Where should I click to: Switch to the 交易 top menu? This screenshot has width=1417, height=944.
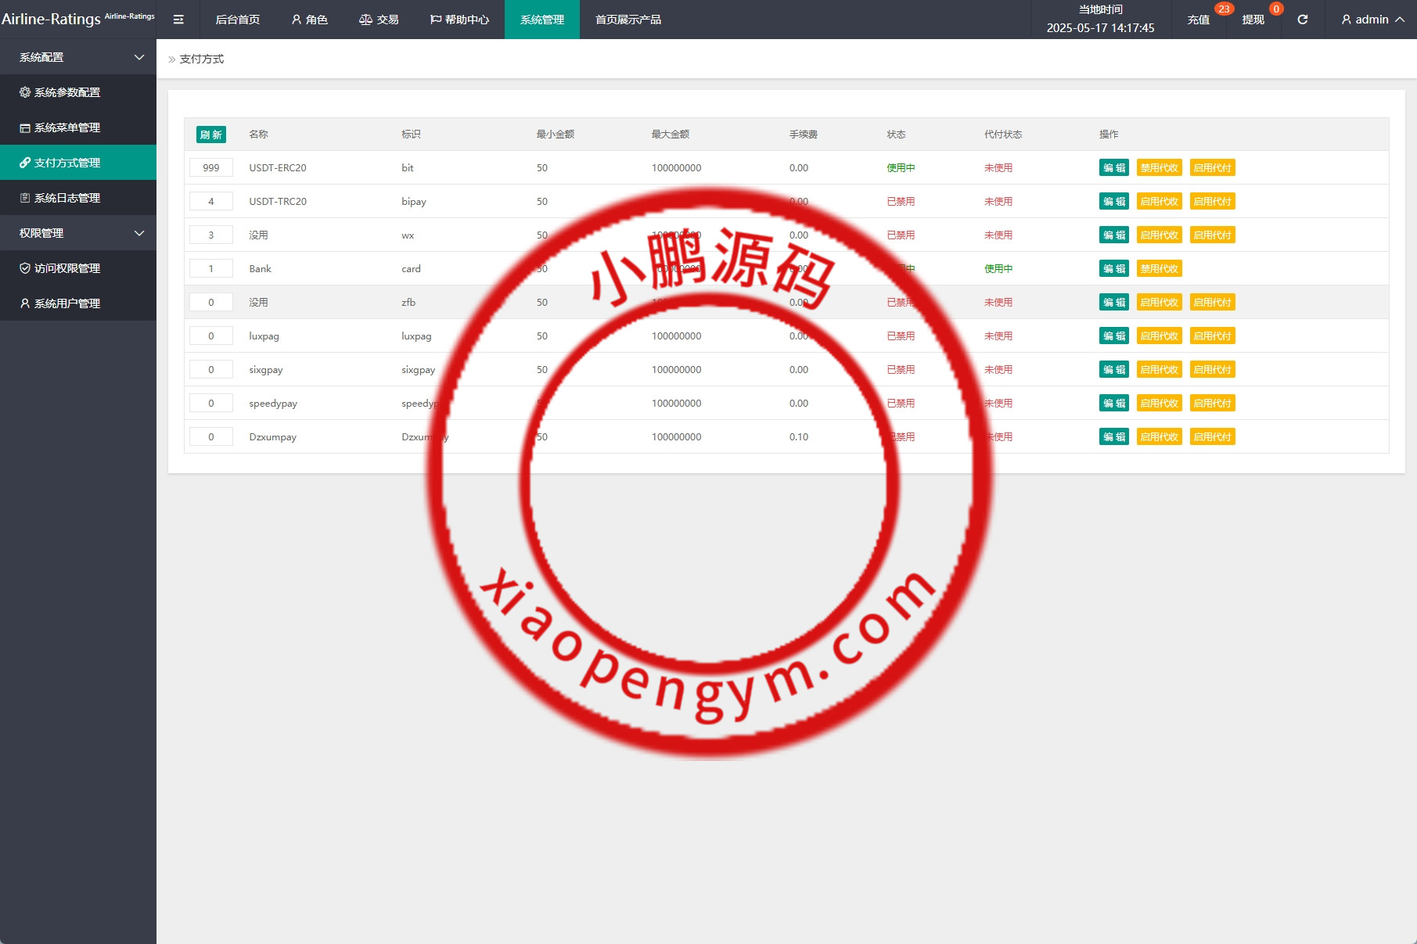tap(379, 20)
